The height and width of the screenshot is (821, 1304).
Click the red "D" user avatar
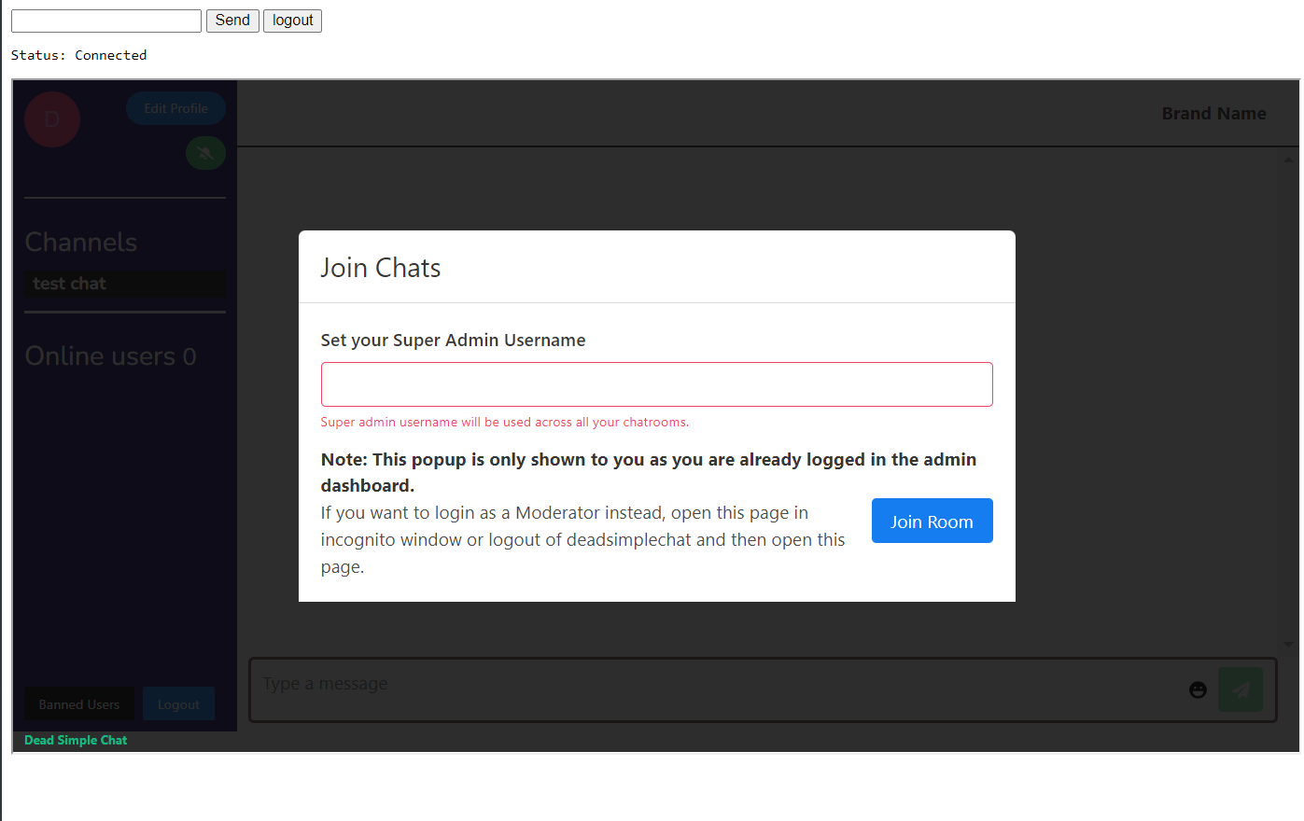click(52, 119)
